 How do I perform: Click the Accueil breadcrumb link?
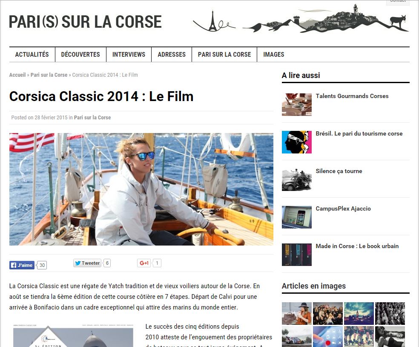pyautogui.click(x=17, y=75)
